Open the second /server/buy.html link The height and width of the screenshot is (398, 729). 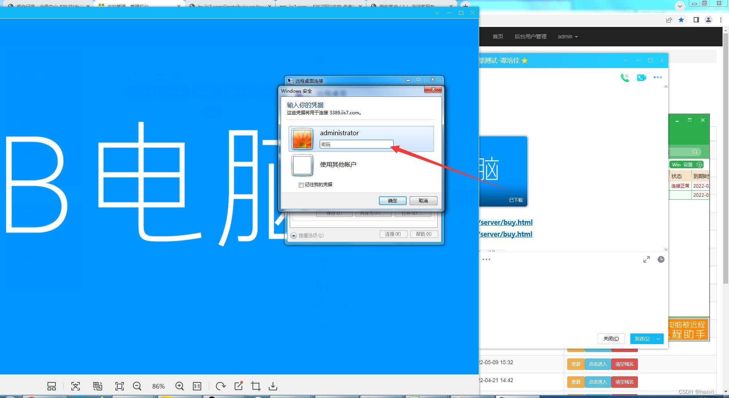(x=506, y=234)
